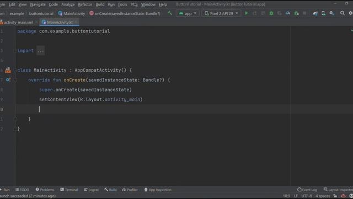353x199 pixels.
Task: Open the VCS menu
Action: 134,4
